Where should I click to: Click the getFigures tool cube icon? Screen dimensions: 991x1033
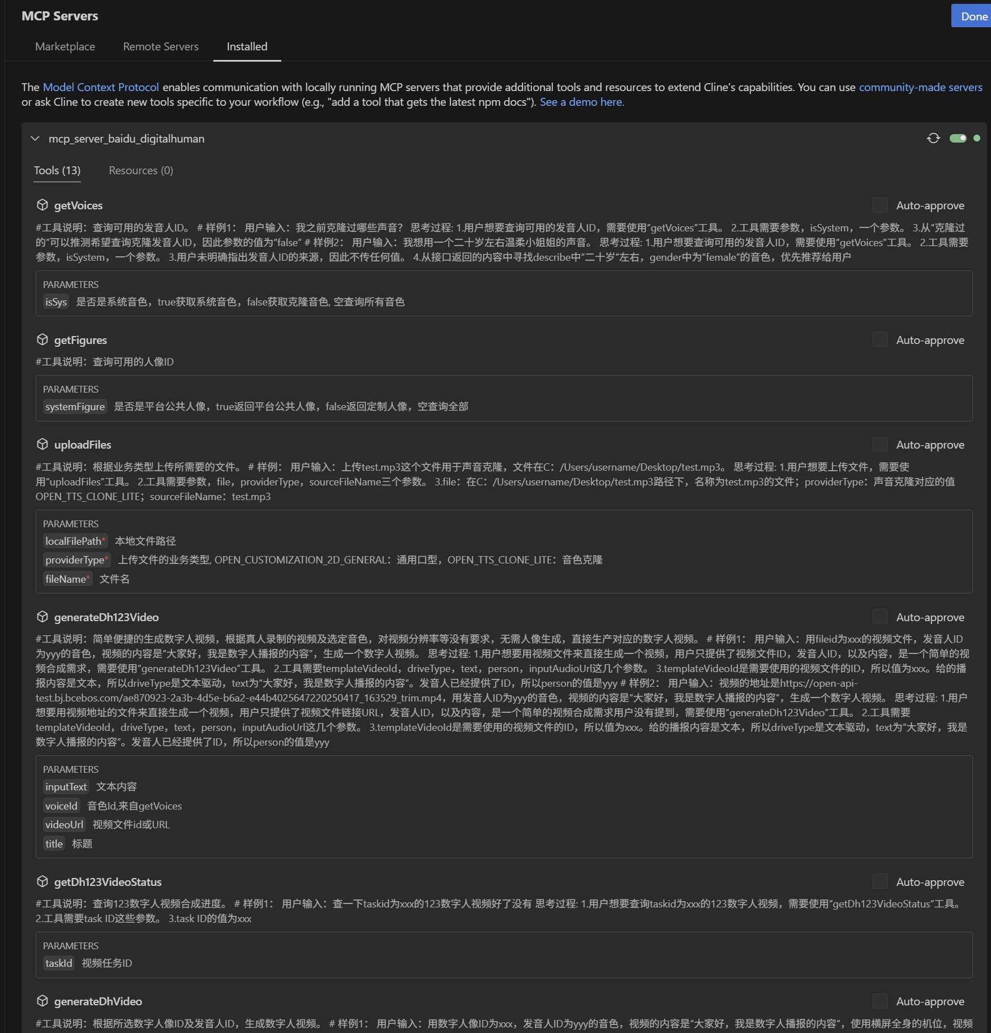click(42, 339)
